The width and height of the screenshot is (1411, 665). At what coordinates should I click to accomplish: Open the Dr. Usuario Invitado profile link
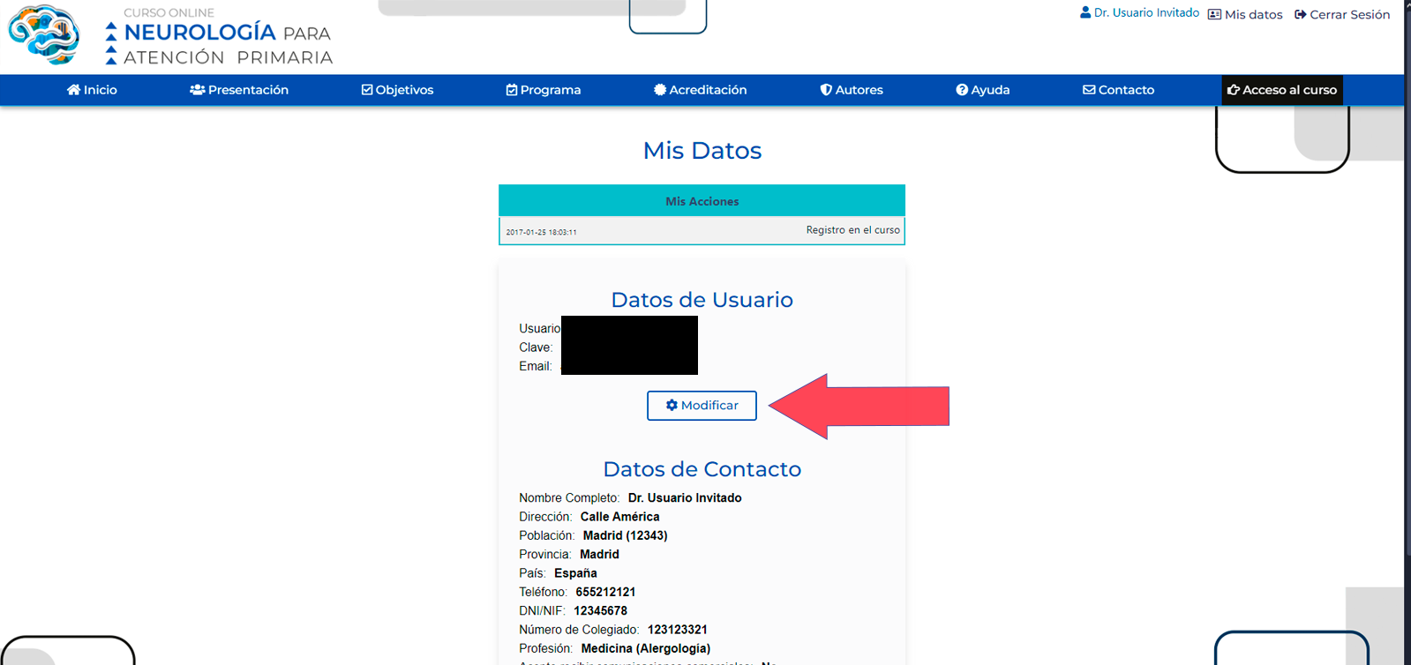tap(1146, 13)
